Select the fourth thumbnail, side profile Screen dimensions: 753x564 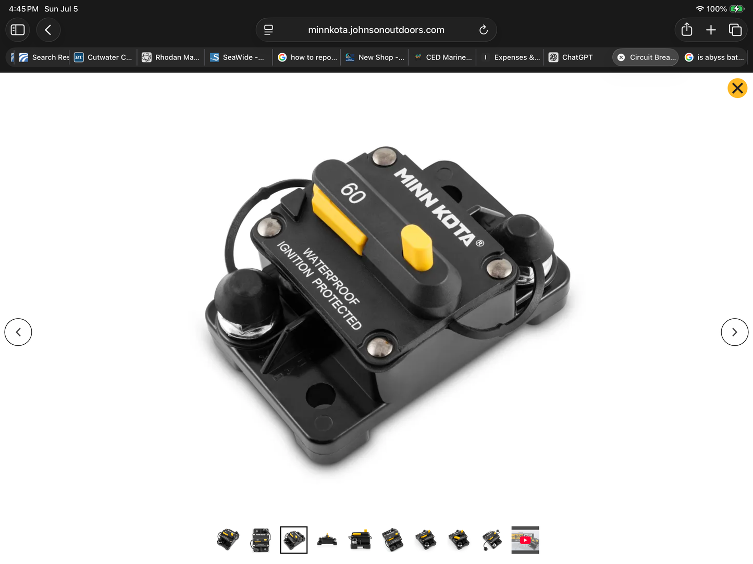(x=327, y=540)
